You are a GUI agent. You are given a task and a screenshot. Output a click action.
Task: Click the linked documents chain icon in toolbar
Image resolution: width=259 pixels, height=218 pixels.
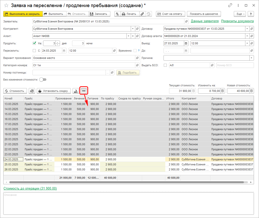coord(142,14)
